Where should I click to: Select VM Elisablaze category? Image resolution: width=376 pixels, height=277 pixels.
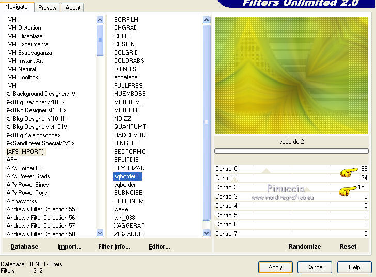pyautogui.click(x=25, y=36)
